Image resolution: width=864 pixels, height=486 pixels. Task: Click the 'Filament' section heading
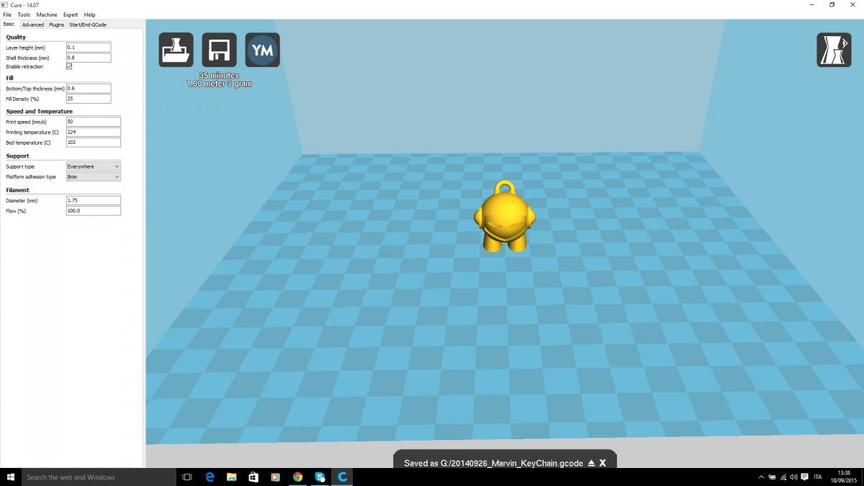17,190
